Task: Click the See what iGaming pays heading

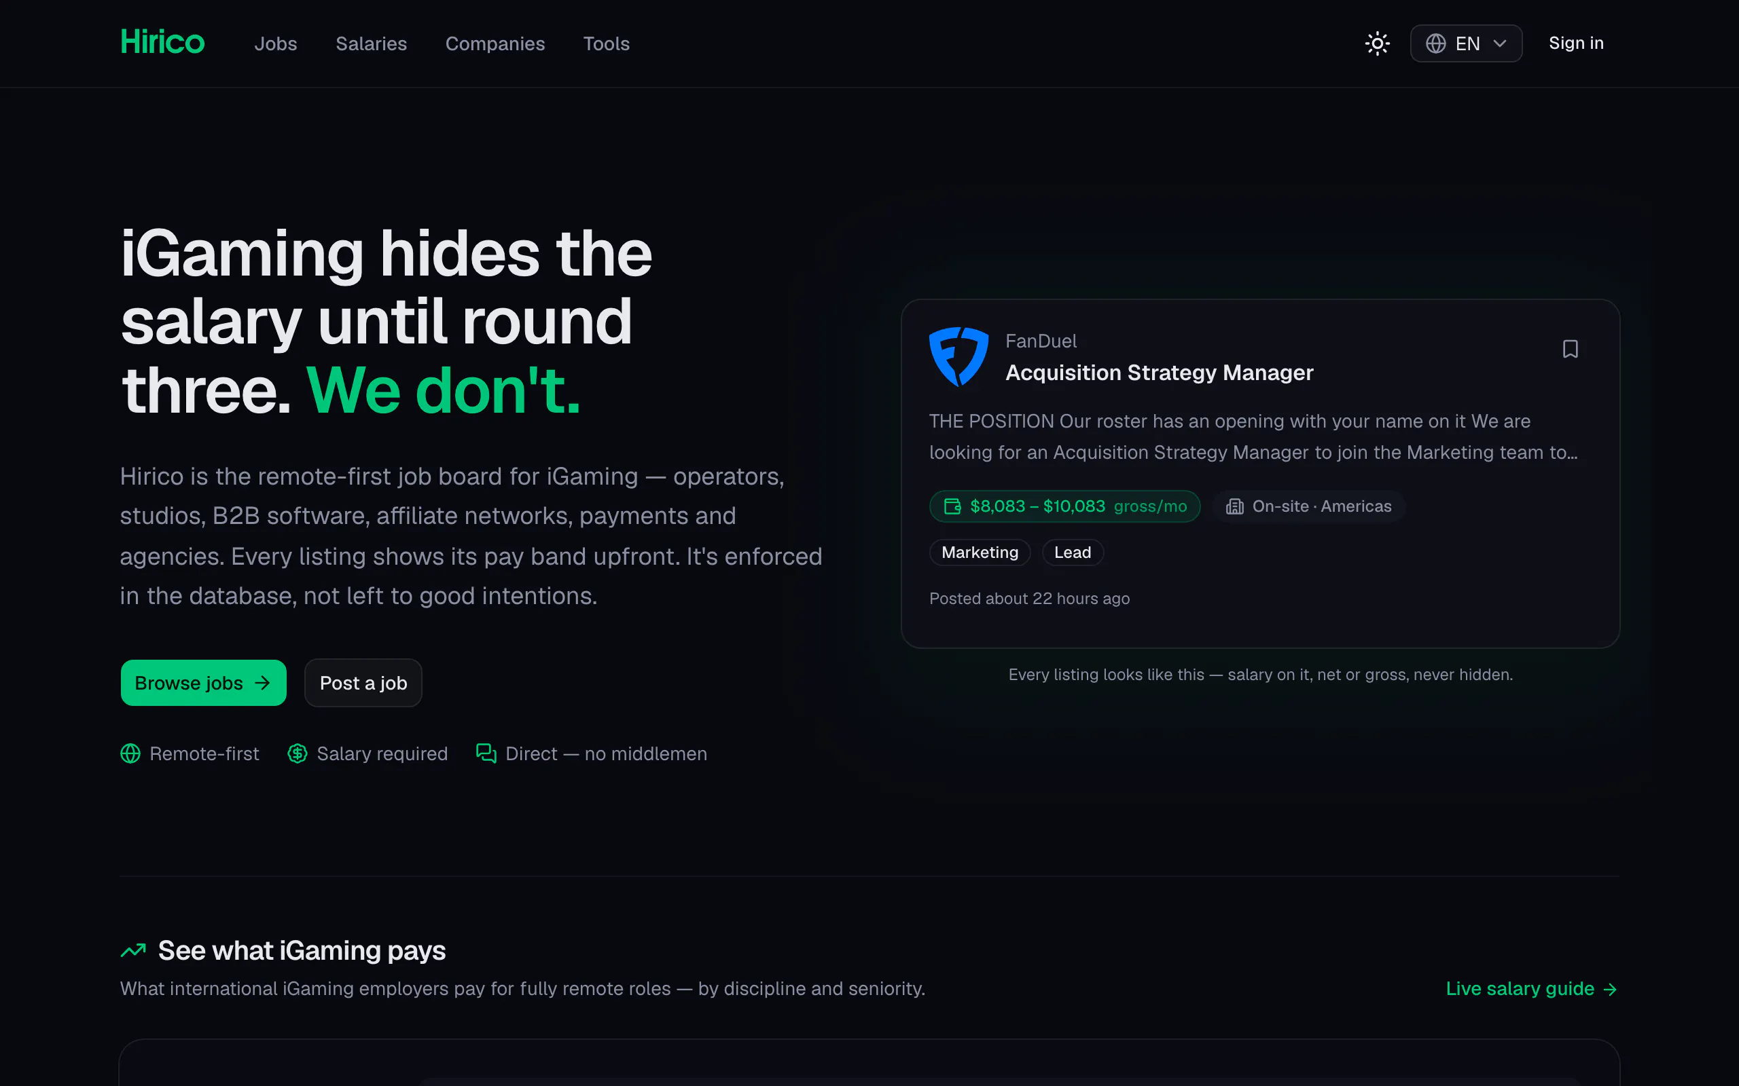Action: [x=302, y=950]
